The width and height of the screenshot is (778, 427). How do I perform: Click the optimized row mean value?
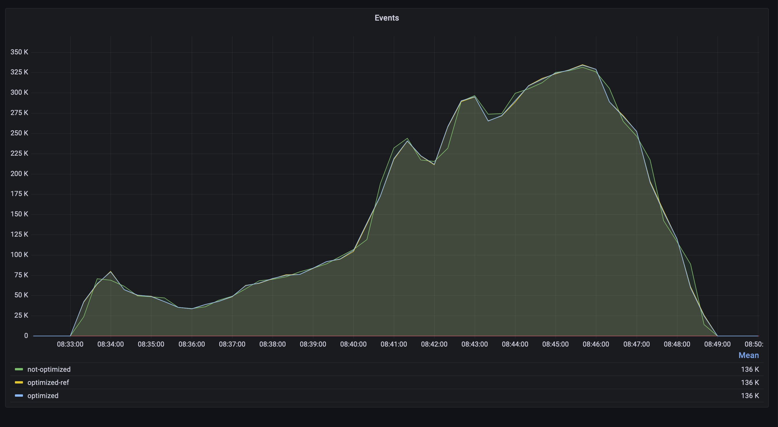coord(750,396)
